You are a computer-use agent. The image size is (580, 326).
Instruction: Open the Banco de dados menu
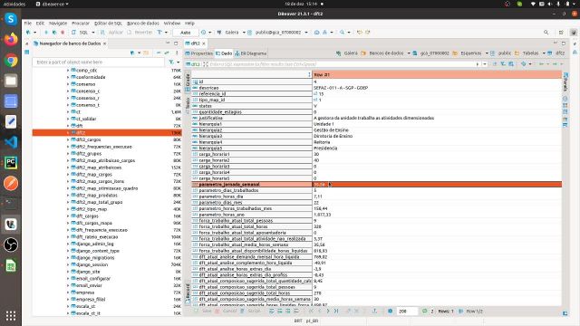coord(143,23)
